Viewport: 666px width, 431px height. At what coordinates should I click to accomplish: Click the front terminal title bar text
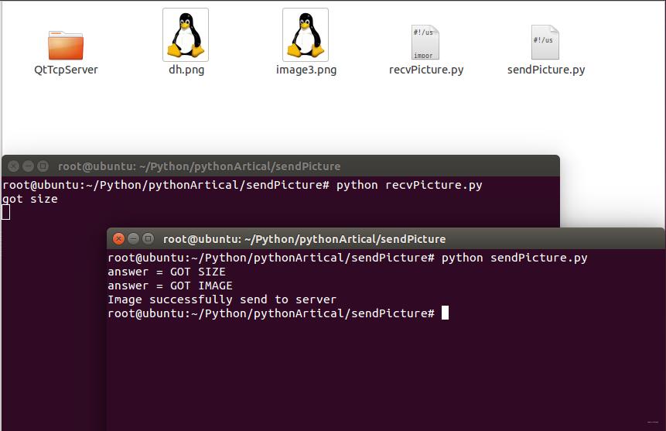(305, 239)
